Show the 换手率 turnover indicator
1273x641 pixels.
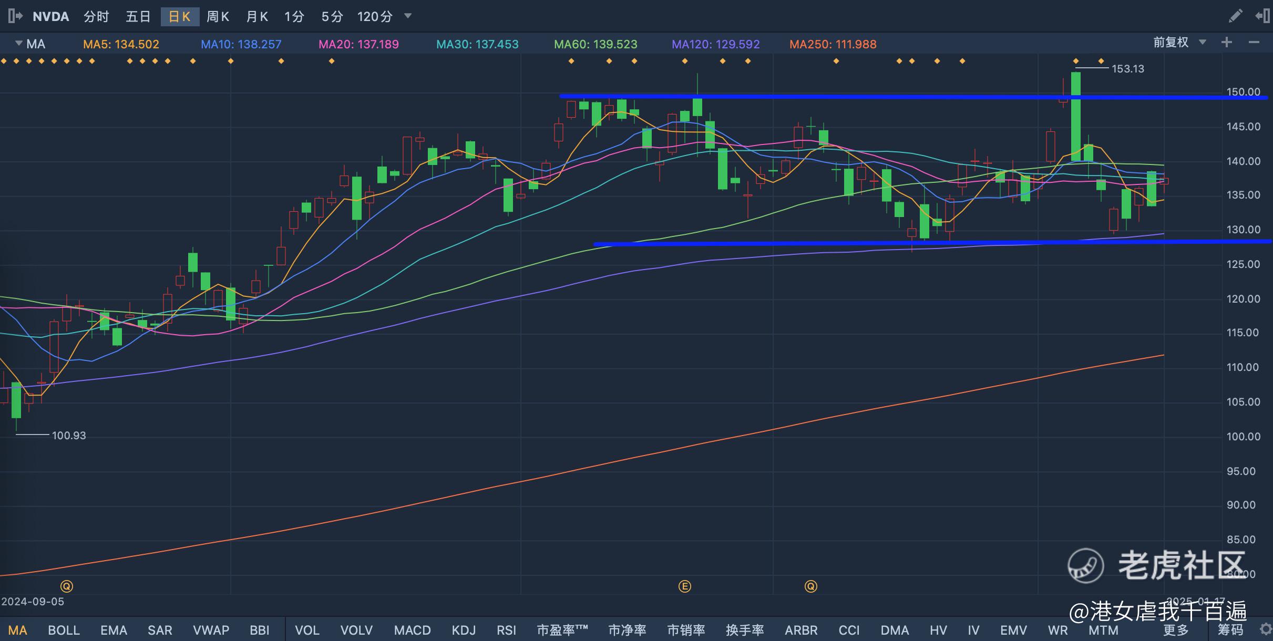tap(745, 630)
